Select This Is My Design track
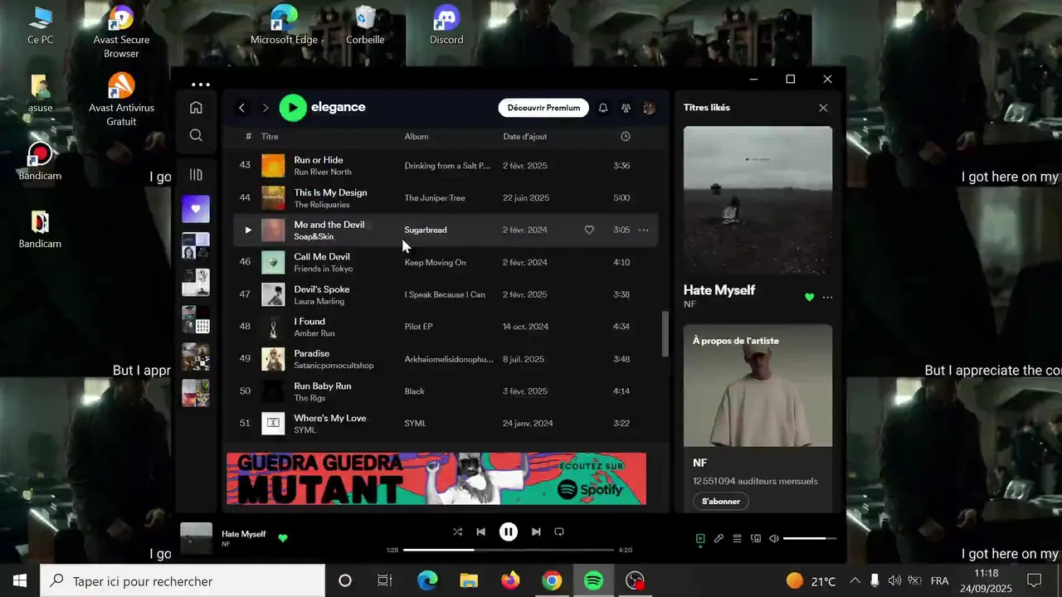The height and width of the screenshot is (597, 1062). tap(330, 192)
